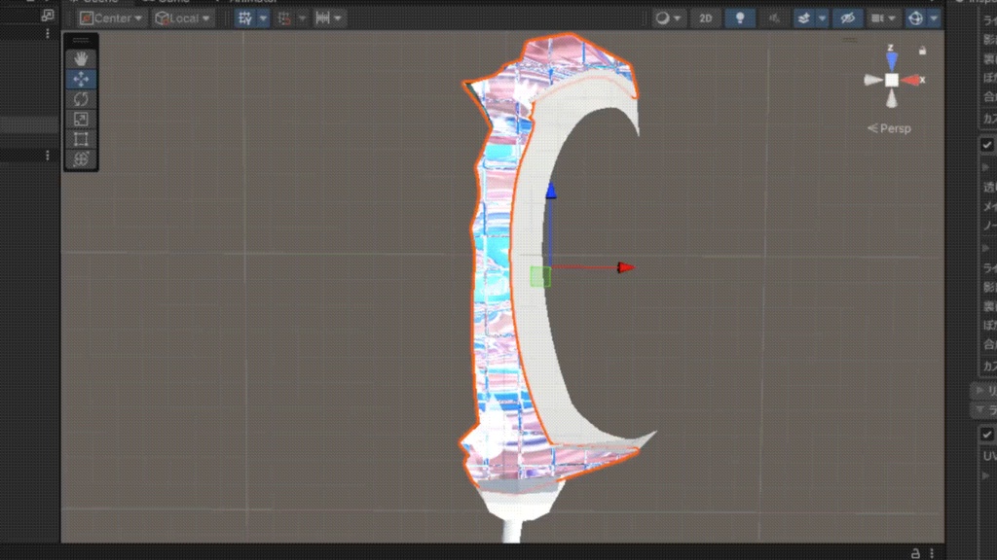Screen dimensions: 997x560
Task: Click the maximize/pop-out icon in the left panel
Action: [x=47, y=15]
